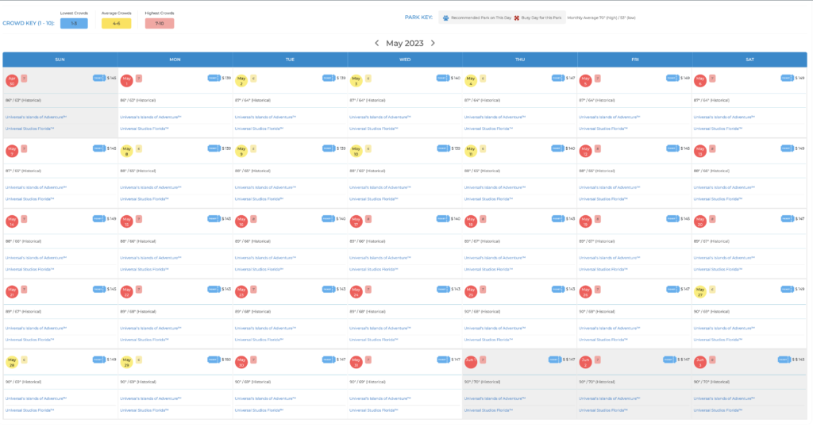Click the ticket icon on May 29
813x427 pixels.
[x=214, y=360]
